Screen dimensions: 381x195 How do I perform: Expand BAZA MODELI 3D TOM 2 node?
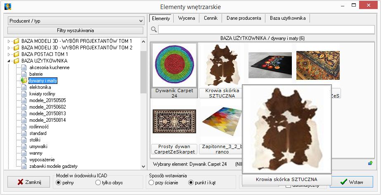coord(9,48)
